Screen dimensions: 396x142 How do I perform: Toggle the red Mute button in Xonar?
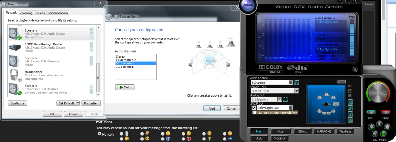coord(385,112)
